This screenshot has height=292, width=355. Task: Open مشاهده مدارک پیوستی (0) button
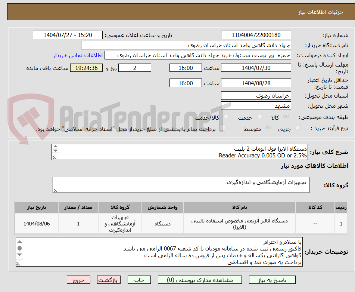click(200, 280)
